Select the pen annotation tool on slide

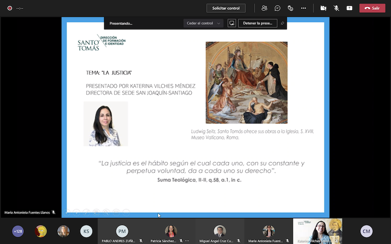pyautogui.click(x=87, y=212)
